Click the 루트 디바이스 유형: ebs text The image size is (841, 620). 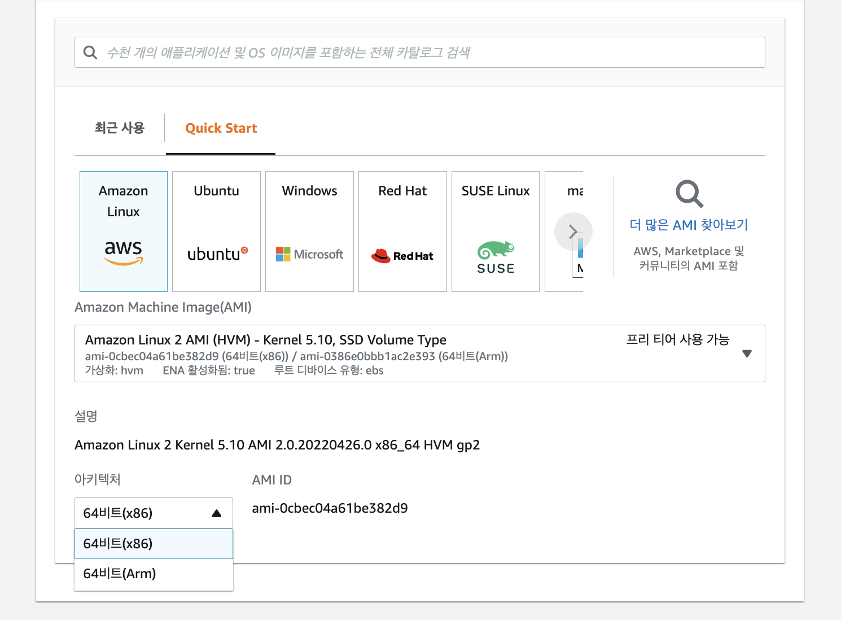pyautogui.click(x=328, y=370)
